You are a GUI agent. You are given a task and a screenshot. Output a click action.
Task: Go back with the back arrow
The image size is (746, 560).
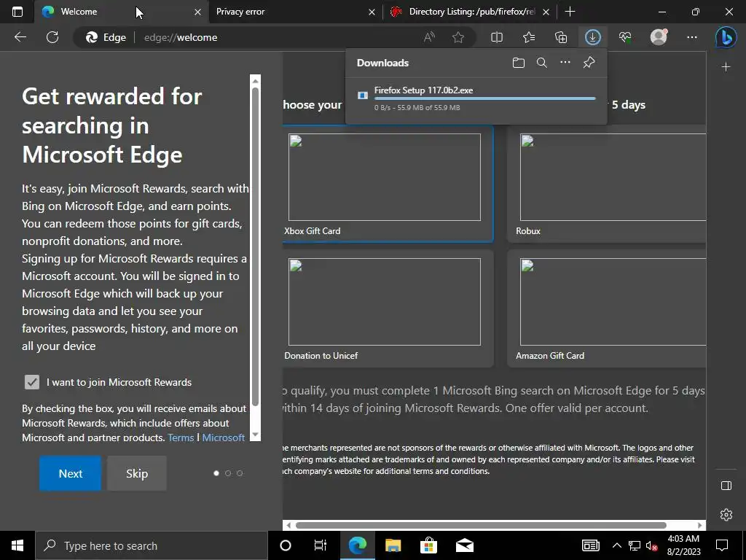click(x=20, y=37)
